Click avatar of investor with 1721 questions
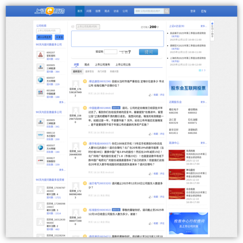This screenshot has width=243, height=243. click(x=40, y=190)
